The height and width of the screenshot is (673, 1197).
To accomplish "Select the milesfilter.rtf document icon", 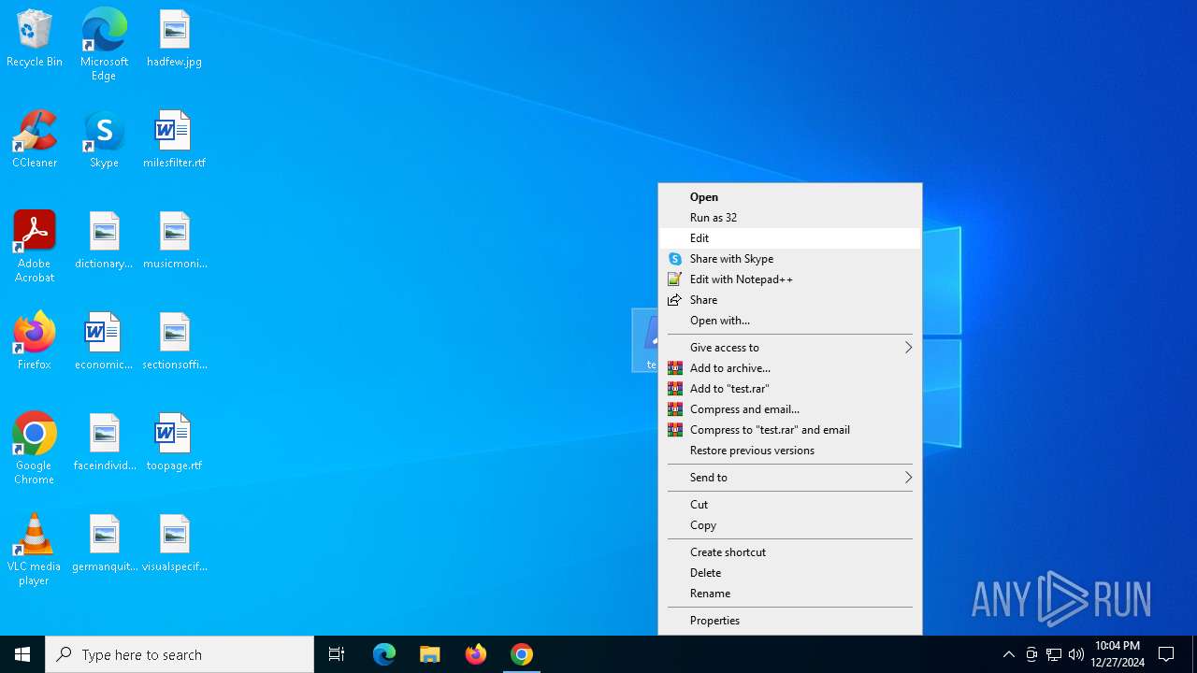I will pos(174,140).
